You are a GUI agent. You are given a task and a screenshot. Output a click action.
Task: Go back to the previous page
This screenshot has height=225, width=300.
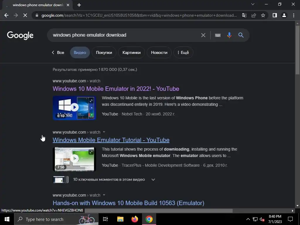pos(6,15)
